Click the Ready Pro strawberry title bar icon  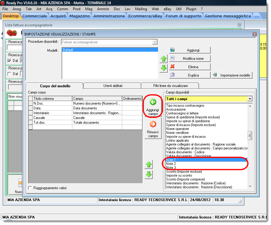2,3
